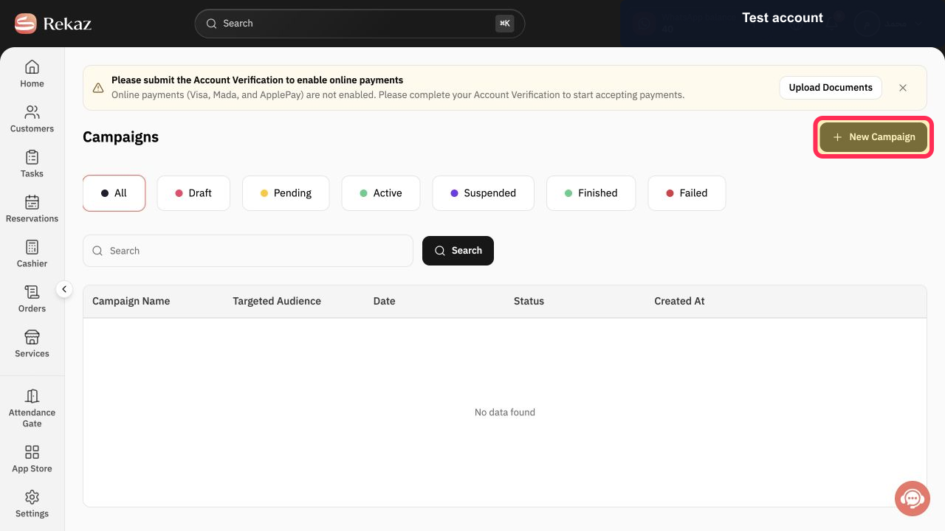Focus the campaign search input field
Image resolution: width=945 pixels, height=531 pixels.
(248, 251)
